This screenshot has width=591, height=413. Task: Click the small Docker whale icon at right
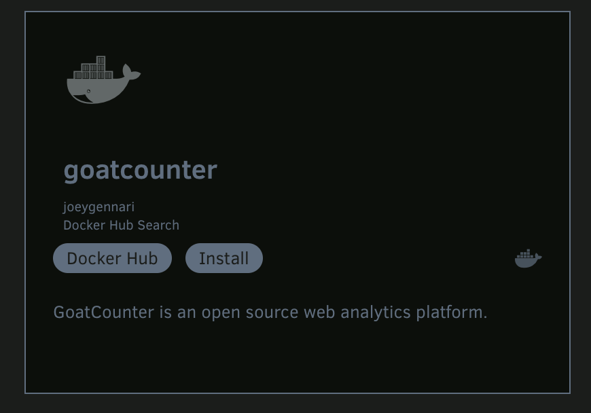pos(528,258)
